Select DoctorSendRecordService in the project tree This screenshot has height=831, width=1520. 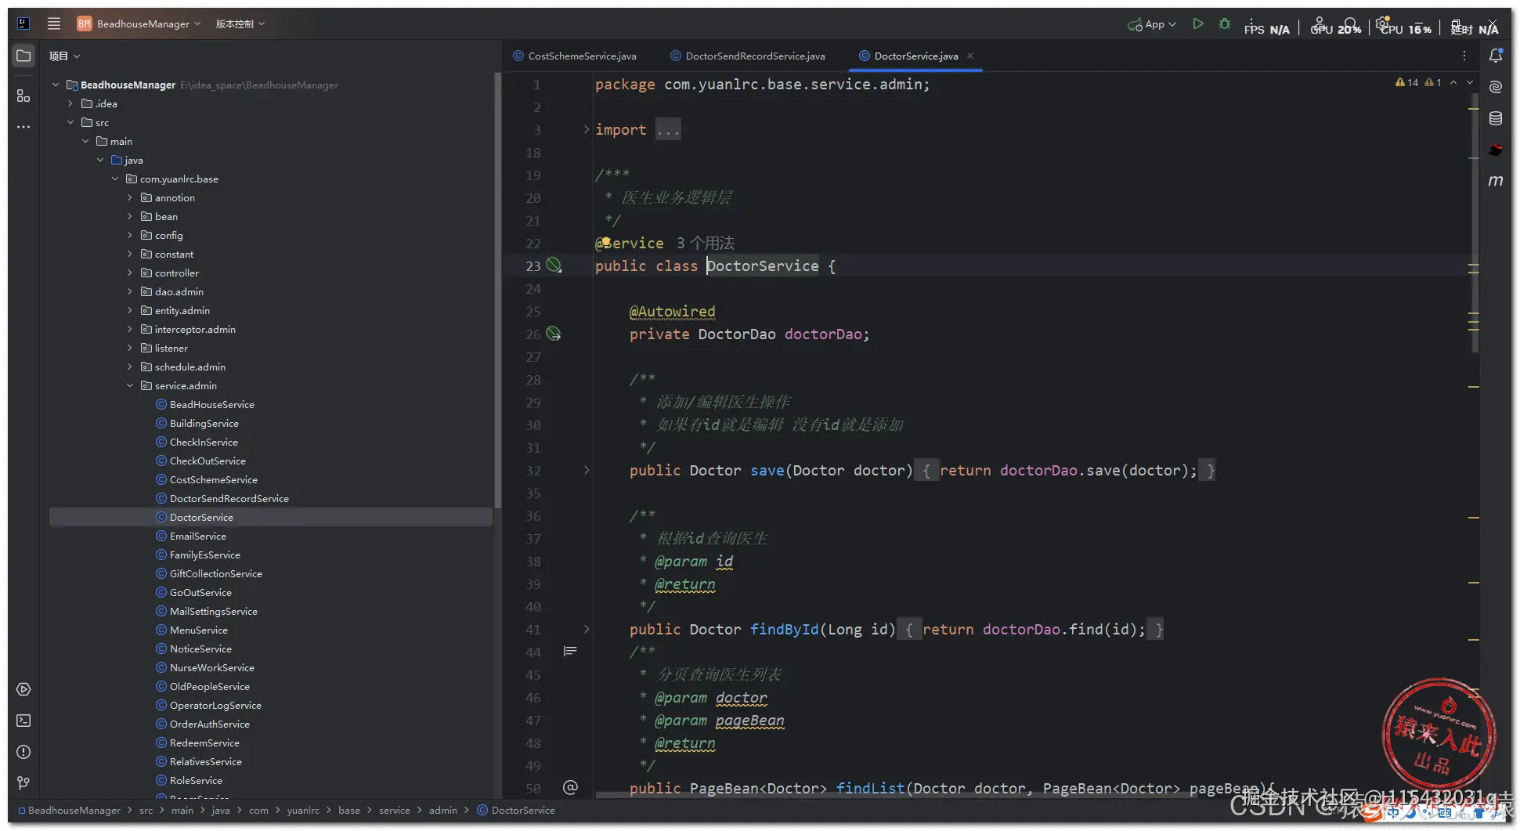(x=229, y=498)
